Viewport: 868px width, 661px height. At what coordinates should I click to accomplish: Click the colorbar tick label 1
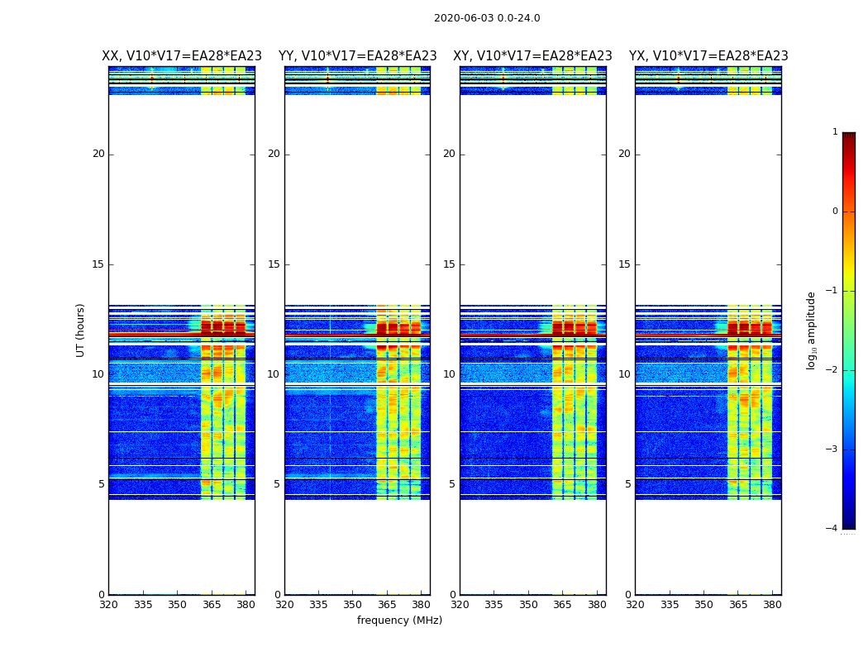[835, 132]
